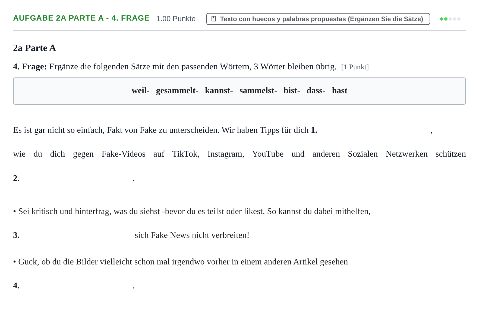
Task: Click blank field number 2 after 'schützen'
Action: [76, 178]
